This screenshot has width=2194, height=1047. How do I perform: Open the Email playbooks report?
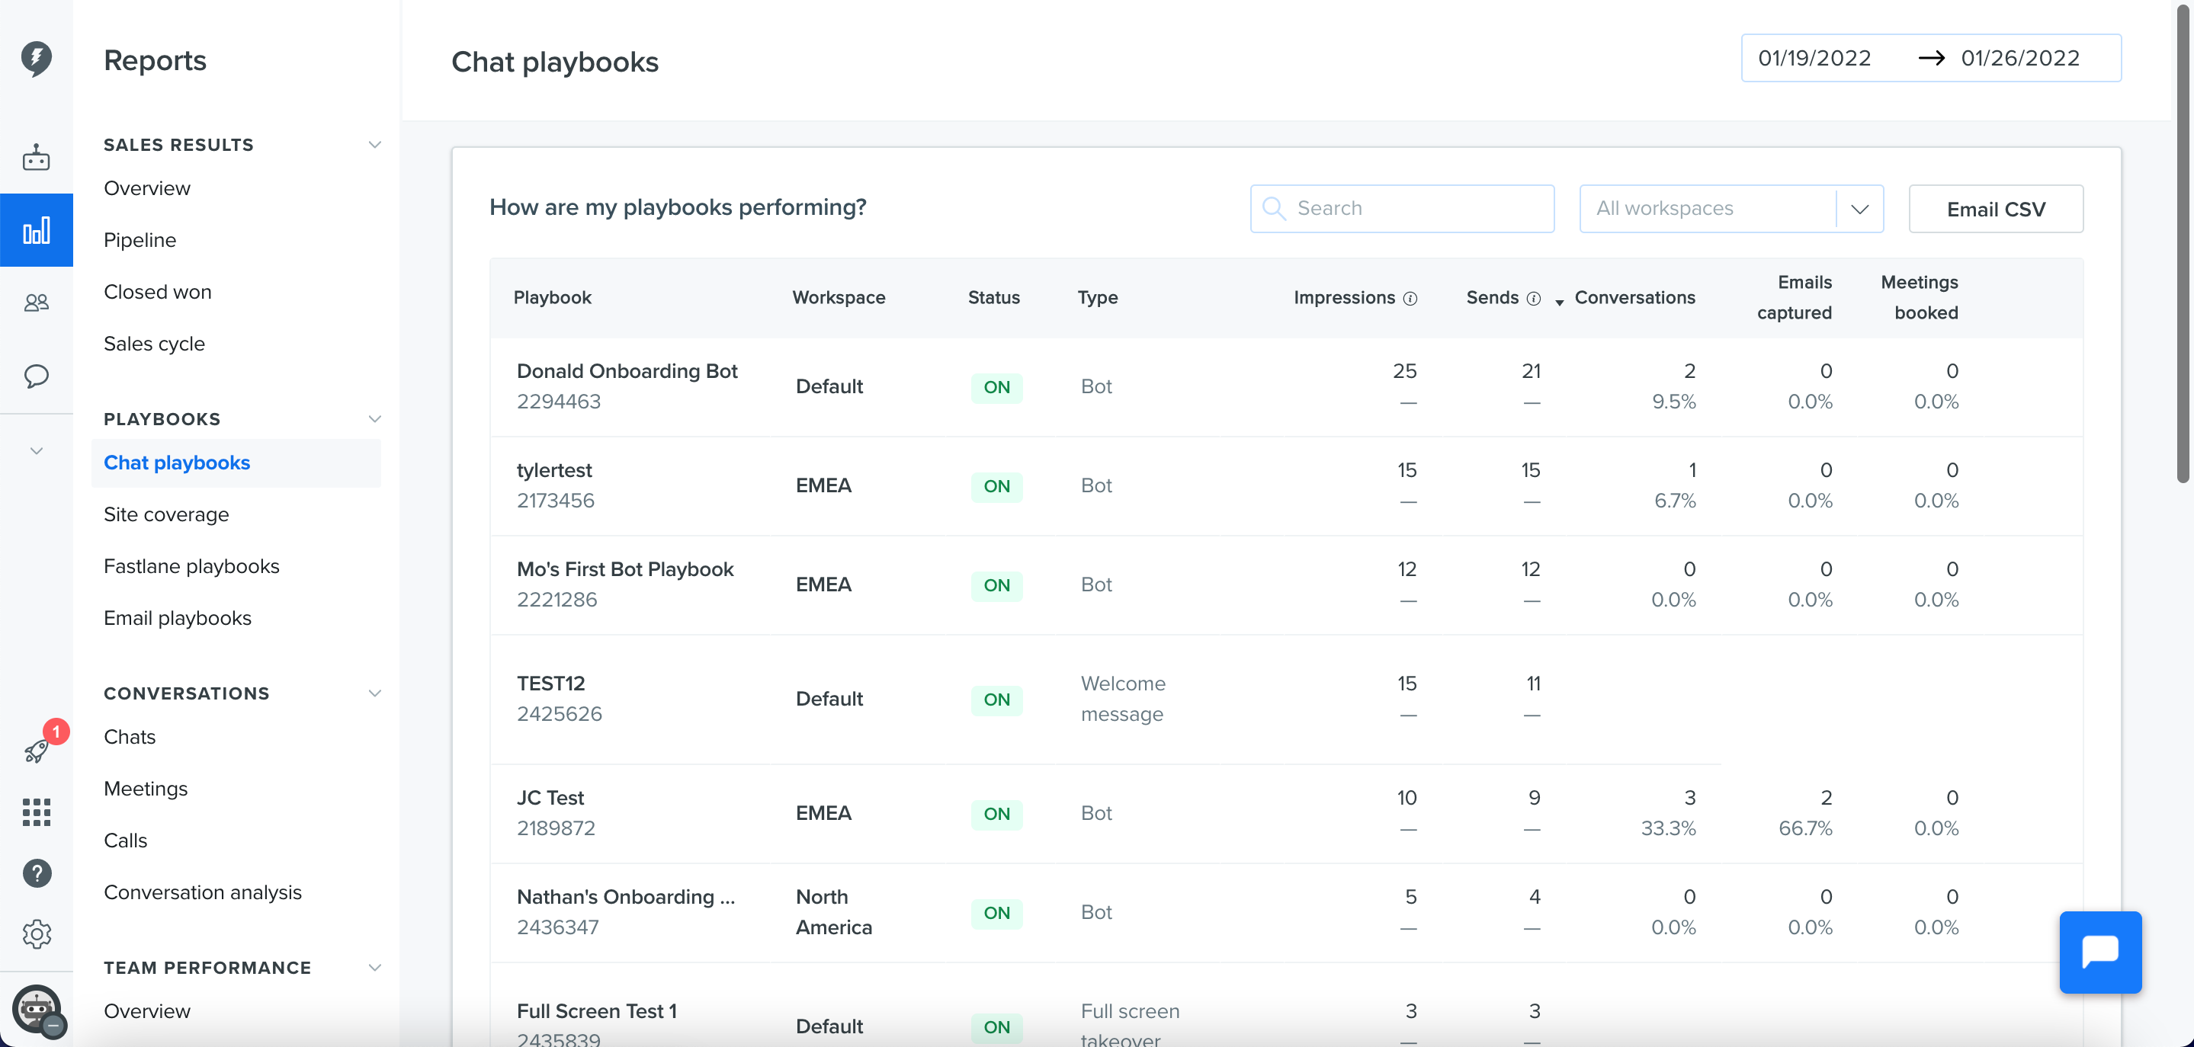point(177,619)
